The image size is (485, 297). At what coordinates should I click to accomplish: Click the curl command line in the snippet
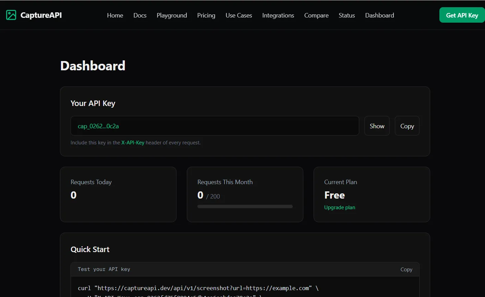[198, 288]
